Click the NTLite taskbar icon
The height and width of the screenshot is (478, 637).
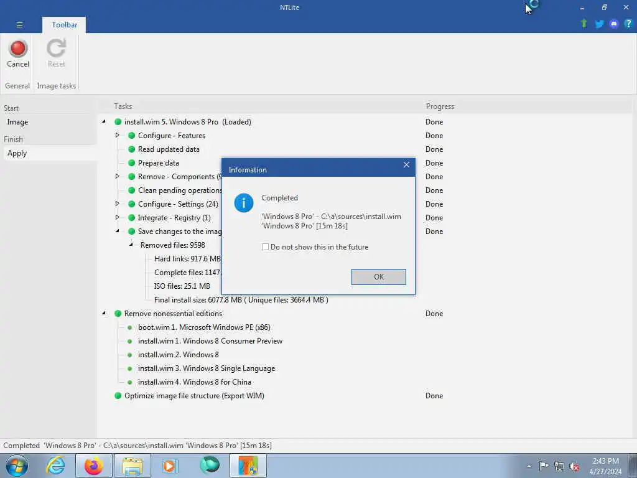[248, 466]
